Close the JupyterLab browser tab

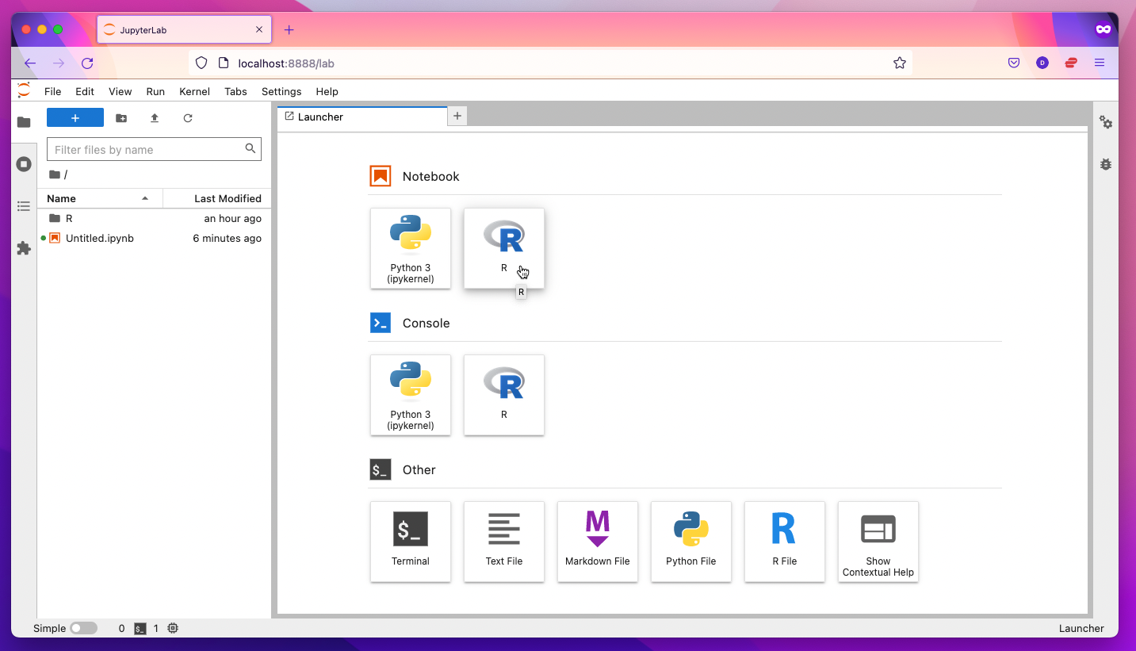[x=259, y=30]
